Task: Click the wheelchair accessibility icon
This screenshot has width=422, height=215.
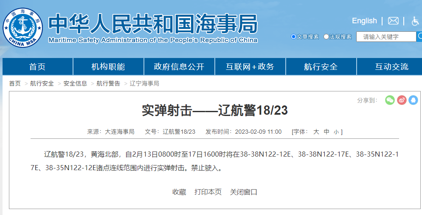Action: tap(415, 21)
